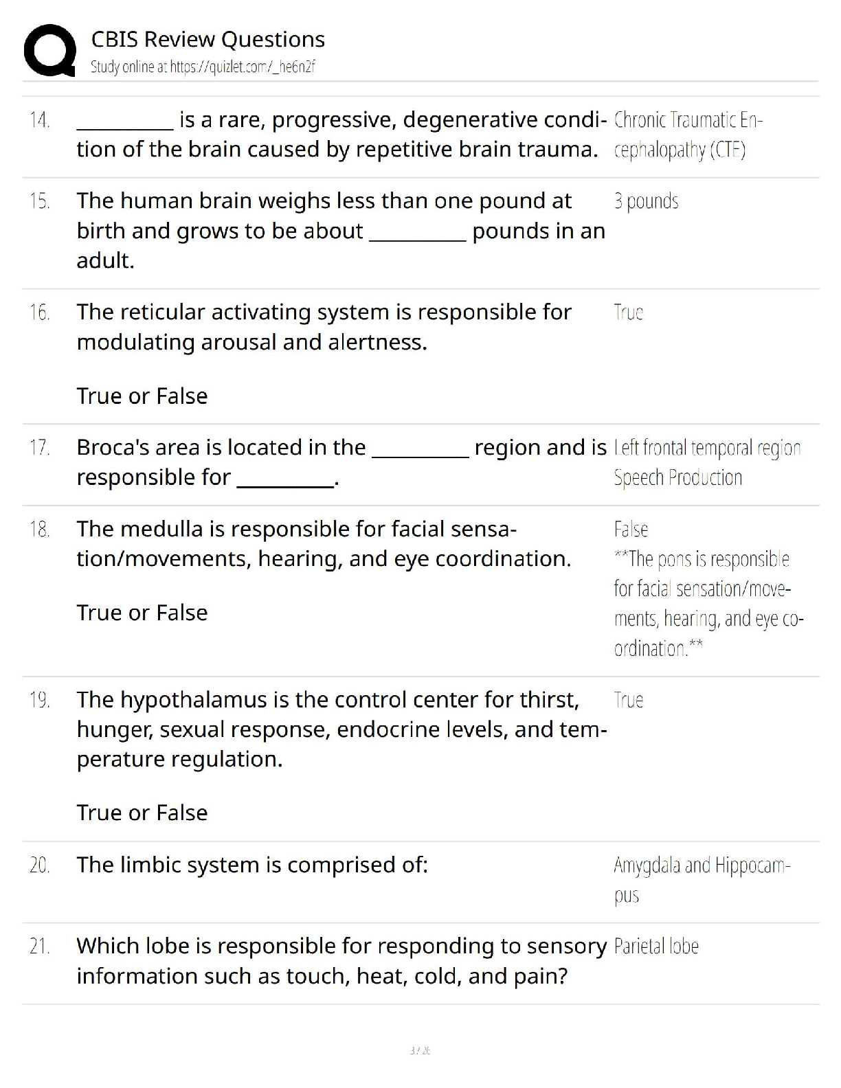Click the Quizlet Q logo icon
Screen dimensions: 841x1088
tap(49, 49)
